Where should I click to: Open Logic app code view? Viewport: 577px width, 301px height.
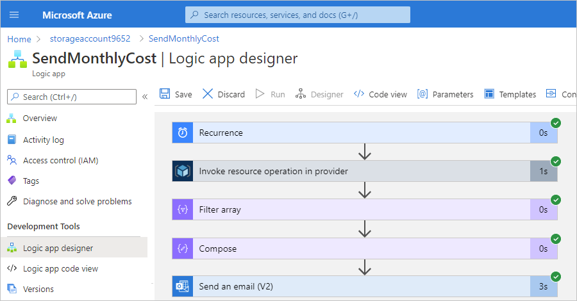(60, 268)
